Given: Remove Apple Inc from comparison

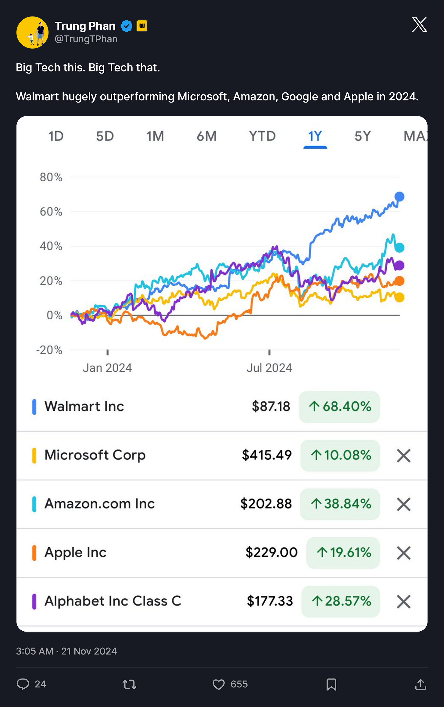Looking at the screenshot, I should (403, 553).
